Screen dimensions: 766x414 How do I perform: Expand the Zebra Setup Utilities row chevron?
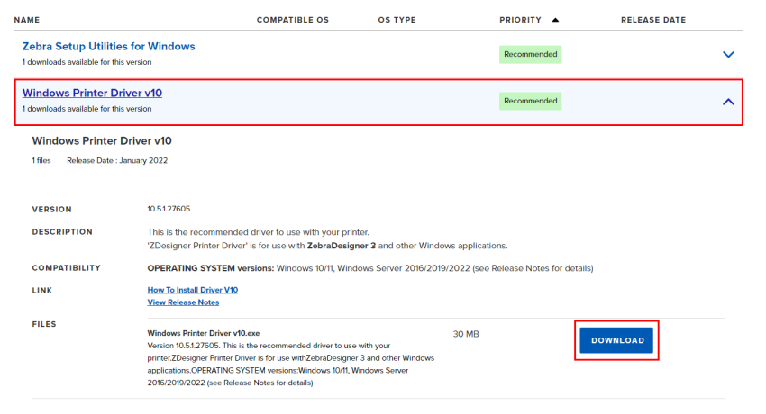(728, 55)
